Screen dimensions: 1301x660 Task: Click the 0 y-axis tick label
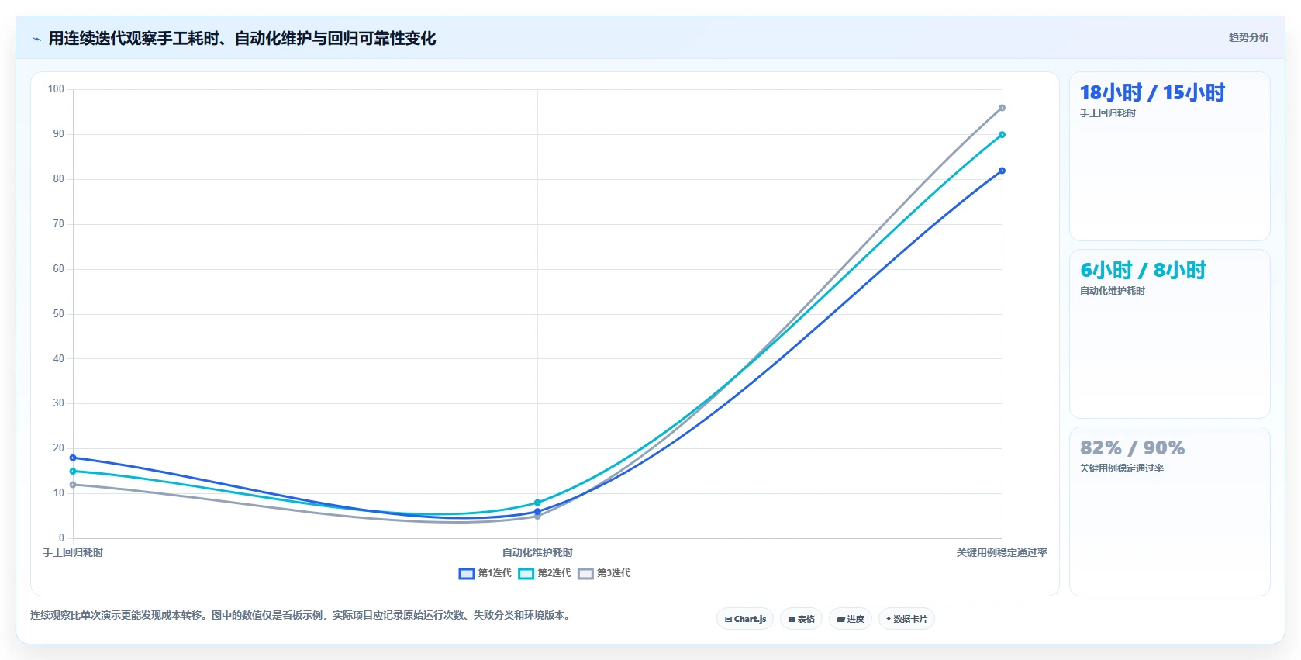[x=61, y=538]
